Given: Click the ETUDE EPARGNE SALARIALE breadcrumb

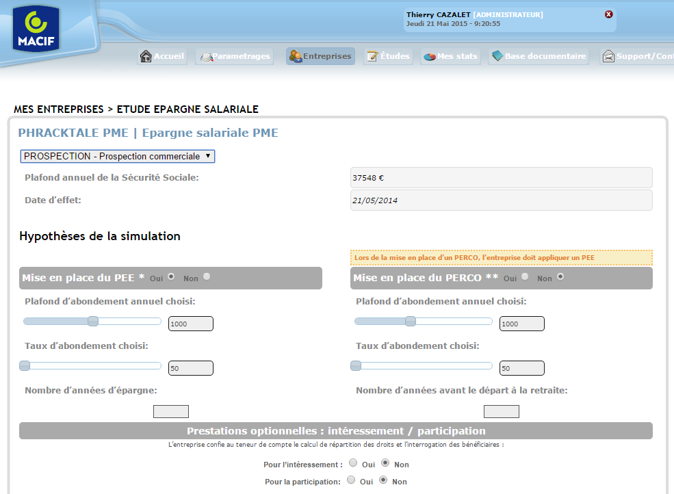Looking at the screenshot, I should click(x=187, y=109).
